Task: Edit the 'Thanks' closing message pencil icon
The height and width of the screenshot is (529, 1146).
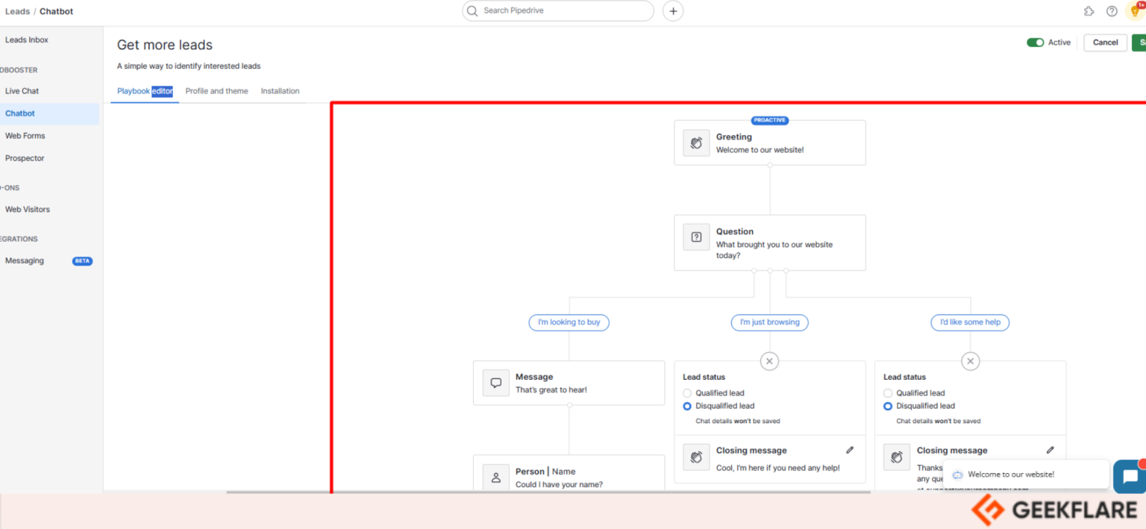Action: pyautogui.click(x=1050, y=450)
